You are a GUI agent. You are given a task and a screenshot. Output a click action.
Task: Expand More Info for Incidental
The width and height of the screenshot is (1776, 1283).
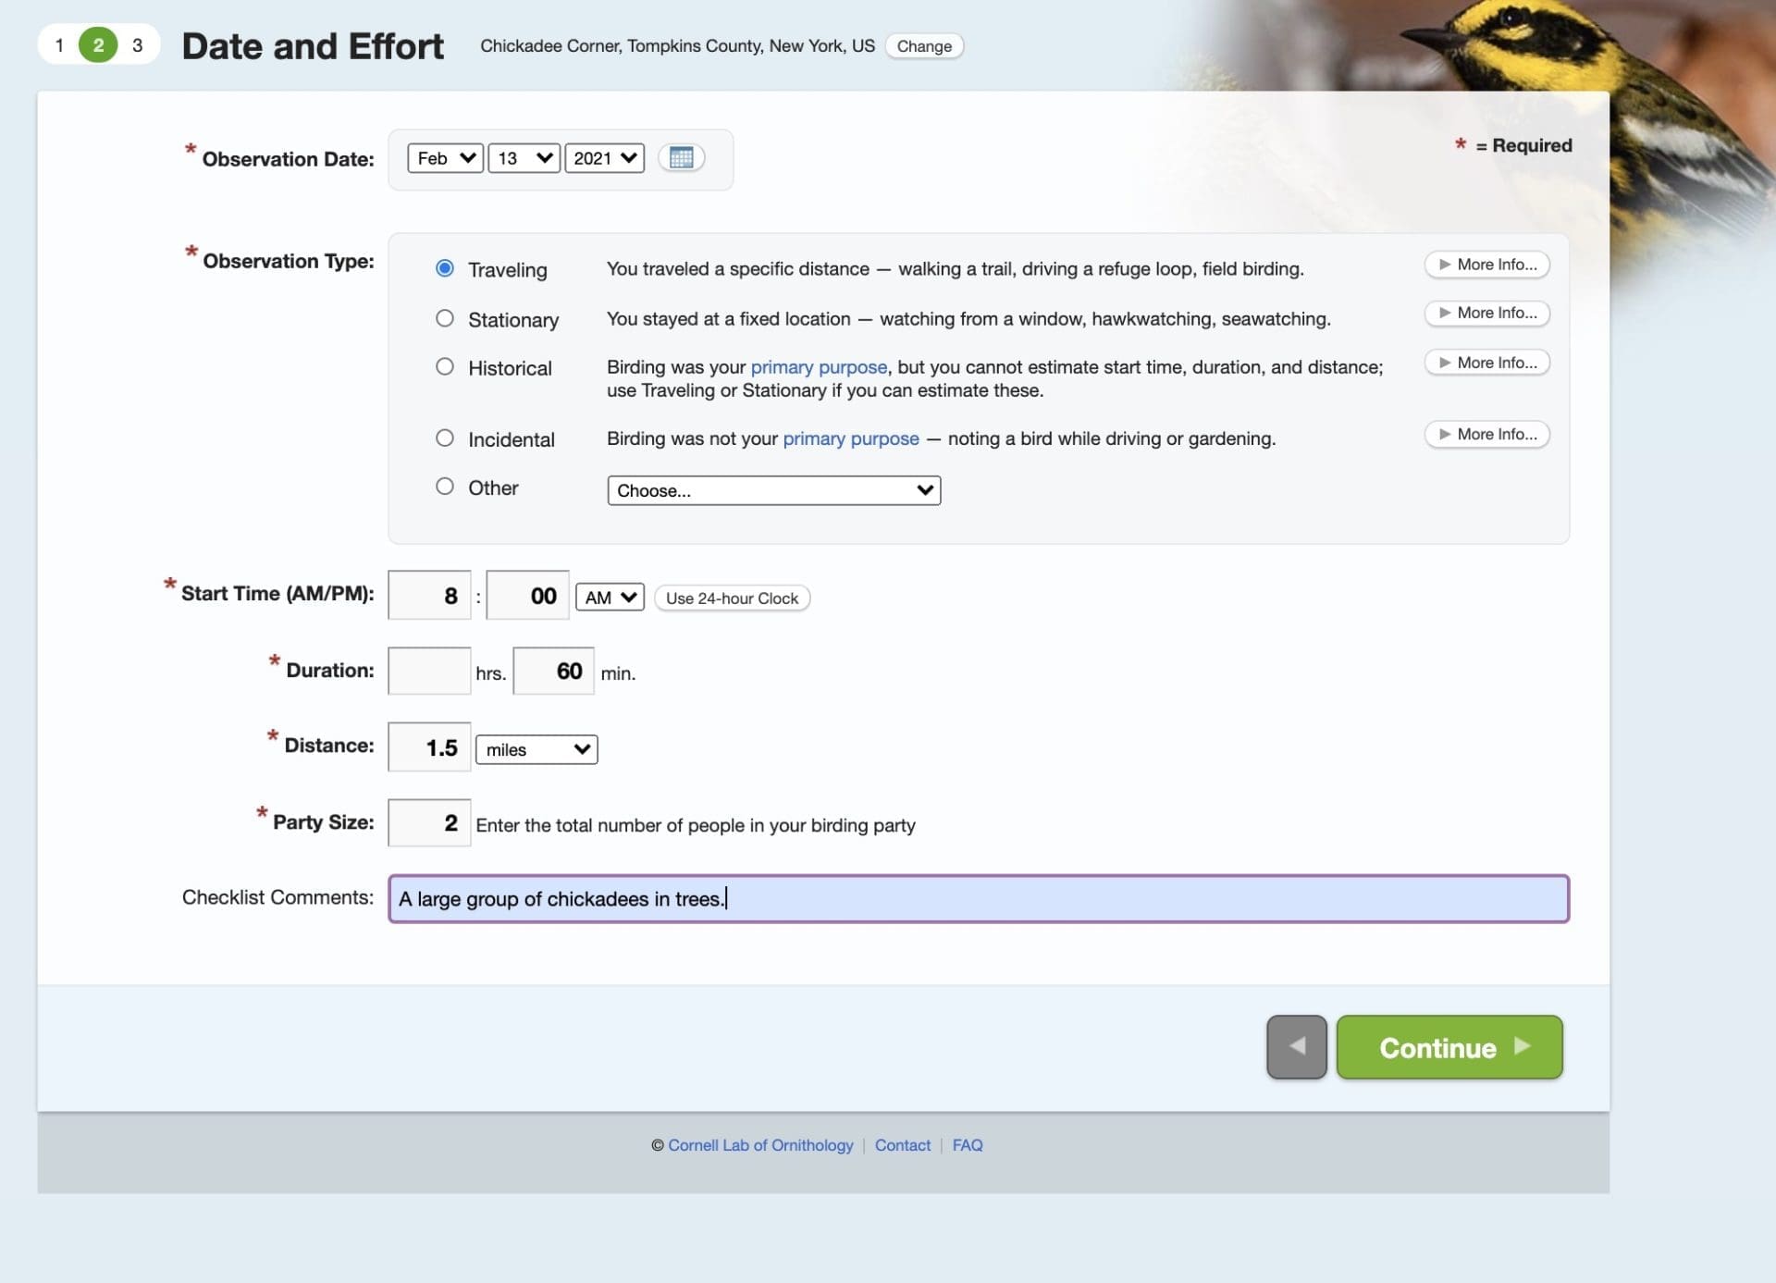tap(1486, 434)
